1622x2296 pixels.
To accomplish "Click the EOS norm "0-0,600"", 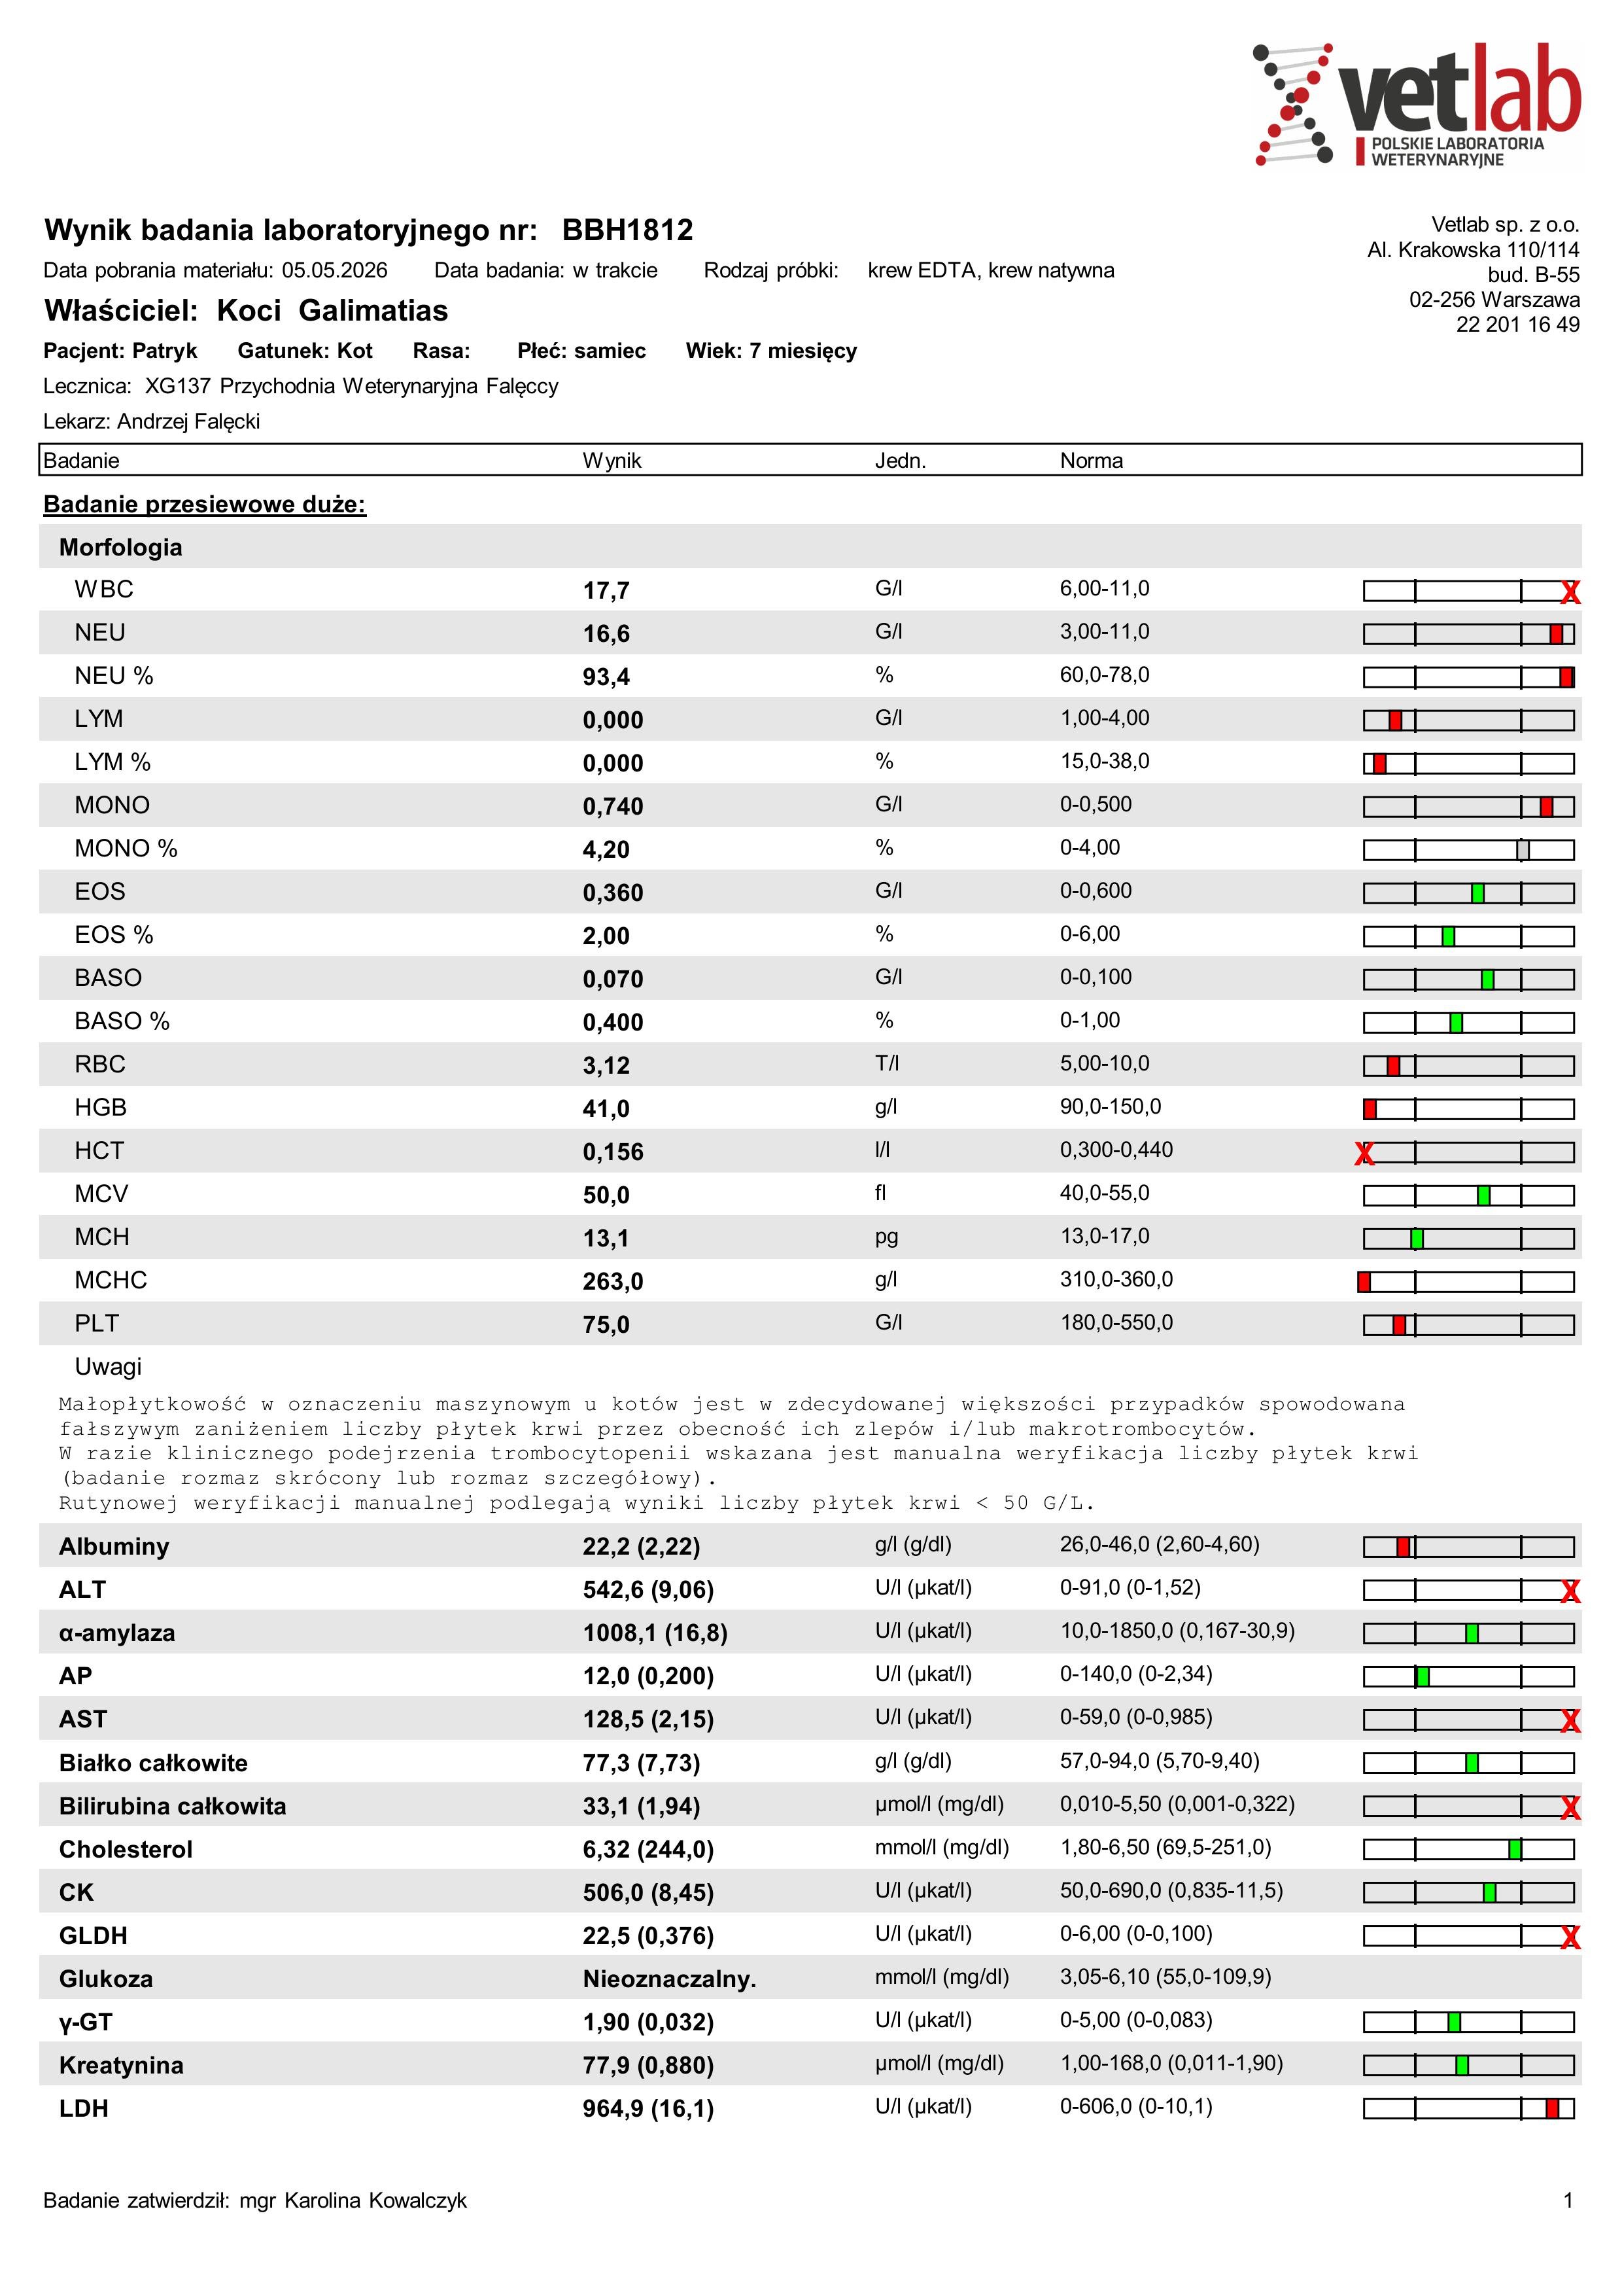I will click(x=1096, y=890).
